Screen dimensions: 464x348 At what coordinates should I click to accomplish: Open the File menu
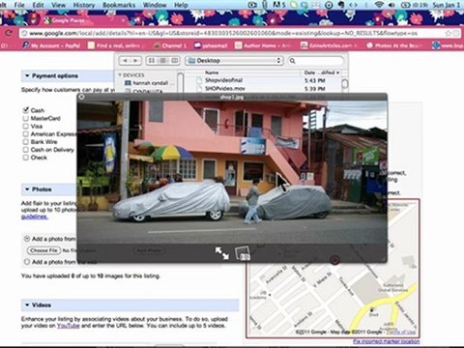click(x=19, y=5)
